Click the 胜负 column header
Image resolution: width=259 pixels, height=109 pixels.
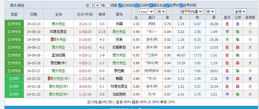point(227,17)
